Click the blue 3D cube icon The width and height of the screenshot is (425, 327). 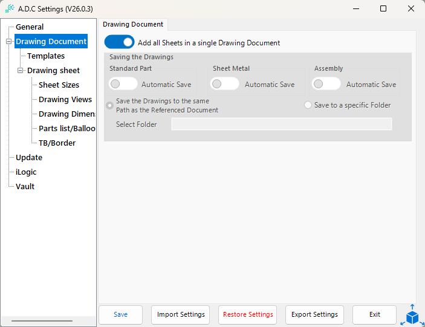point(412,316)
